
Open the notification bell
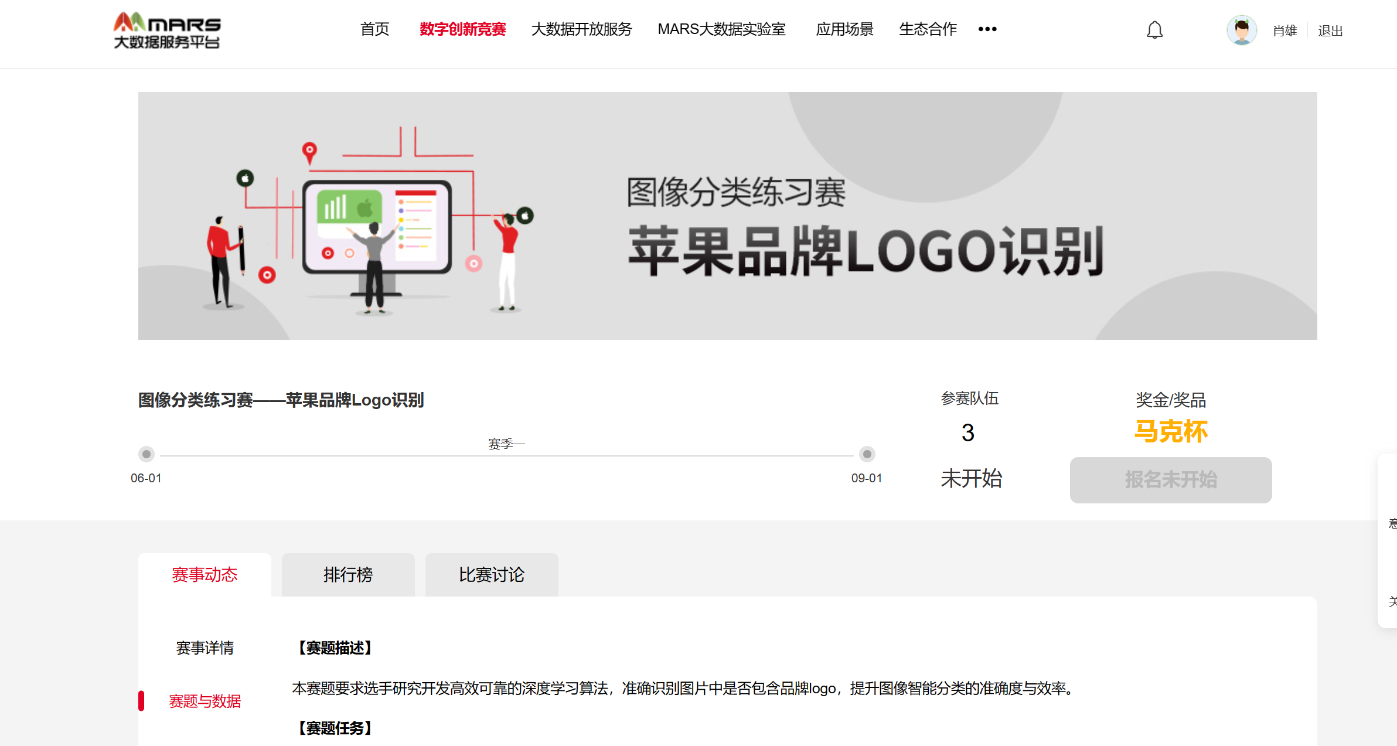pos(1154,30)
